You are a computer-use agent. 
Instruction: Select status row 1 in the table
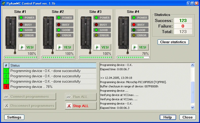pyautogui.click(x=50, y=71)
